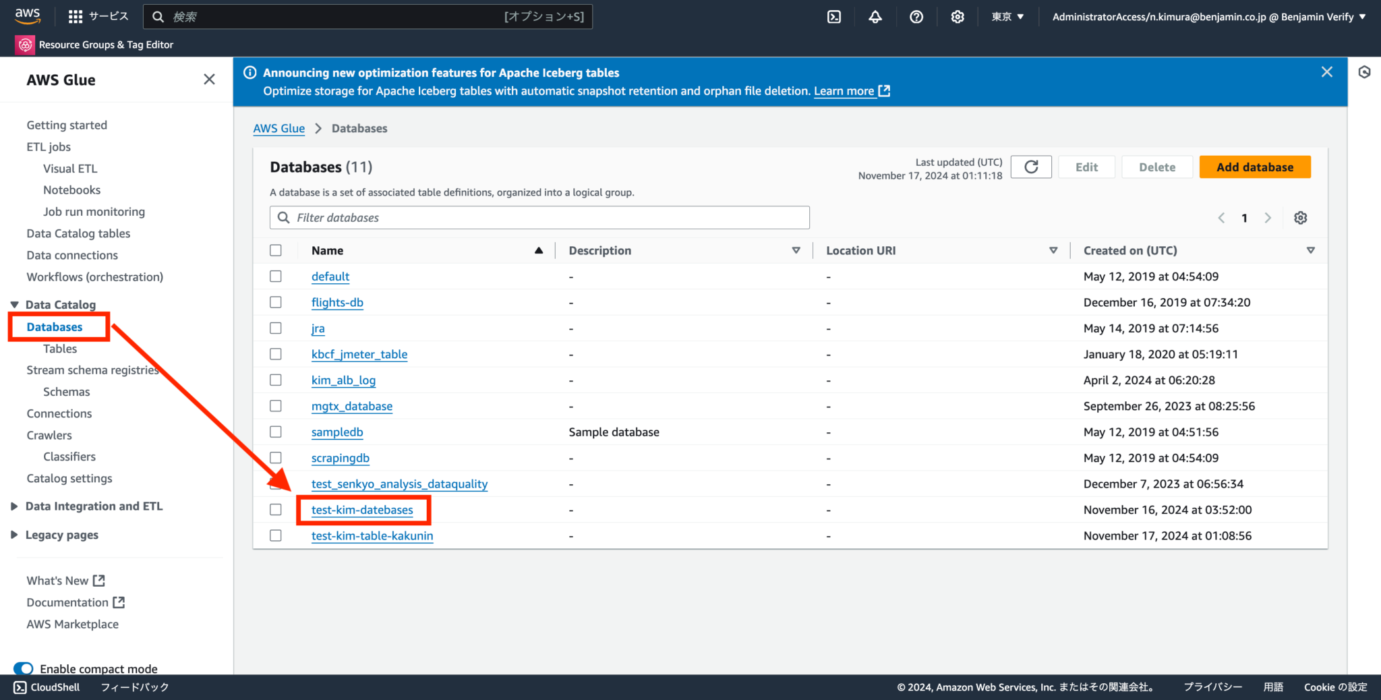Click the Add database button

1255,167
